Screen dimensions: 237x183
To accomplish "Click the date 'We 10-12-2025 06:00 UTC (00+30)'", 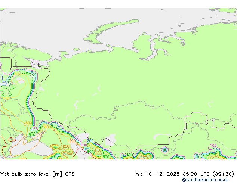I will [185, 174].
